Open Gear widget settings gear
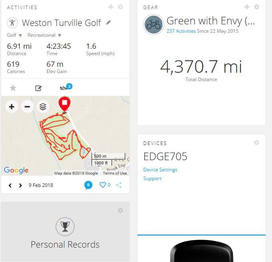The image size is (272, 262). 257,7
